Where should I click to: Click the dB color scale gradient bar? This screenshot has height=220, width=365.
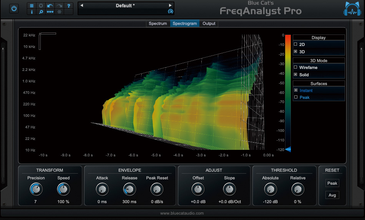(288, 92)
